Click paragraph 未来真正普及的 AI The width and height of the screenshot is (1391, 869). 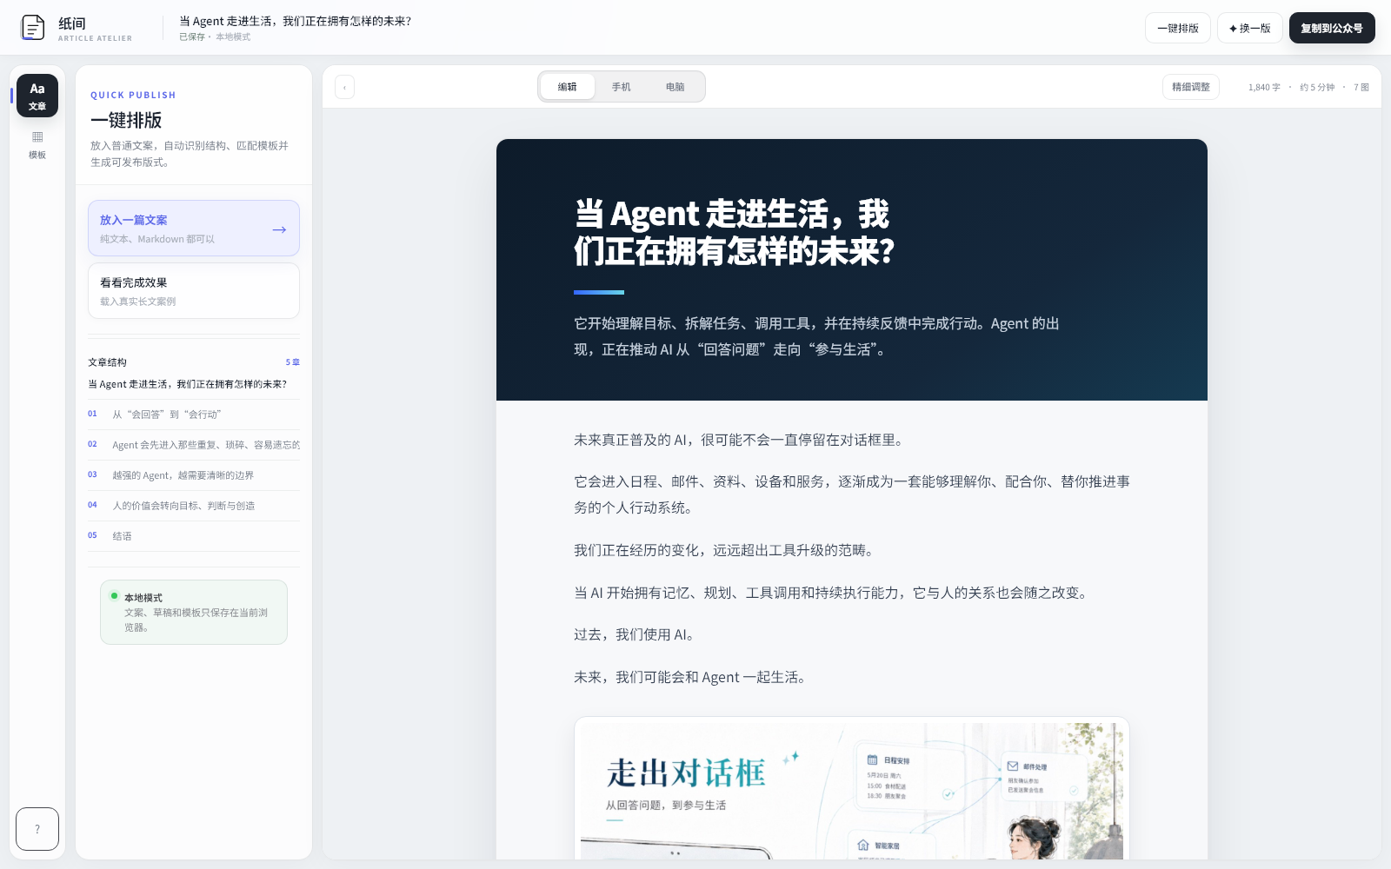[741, 441]
